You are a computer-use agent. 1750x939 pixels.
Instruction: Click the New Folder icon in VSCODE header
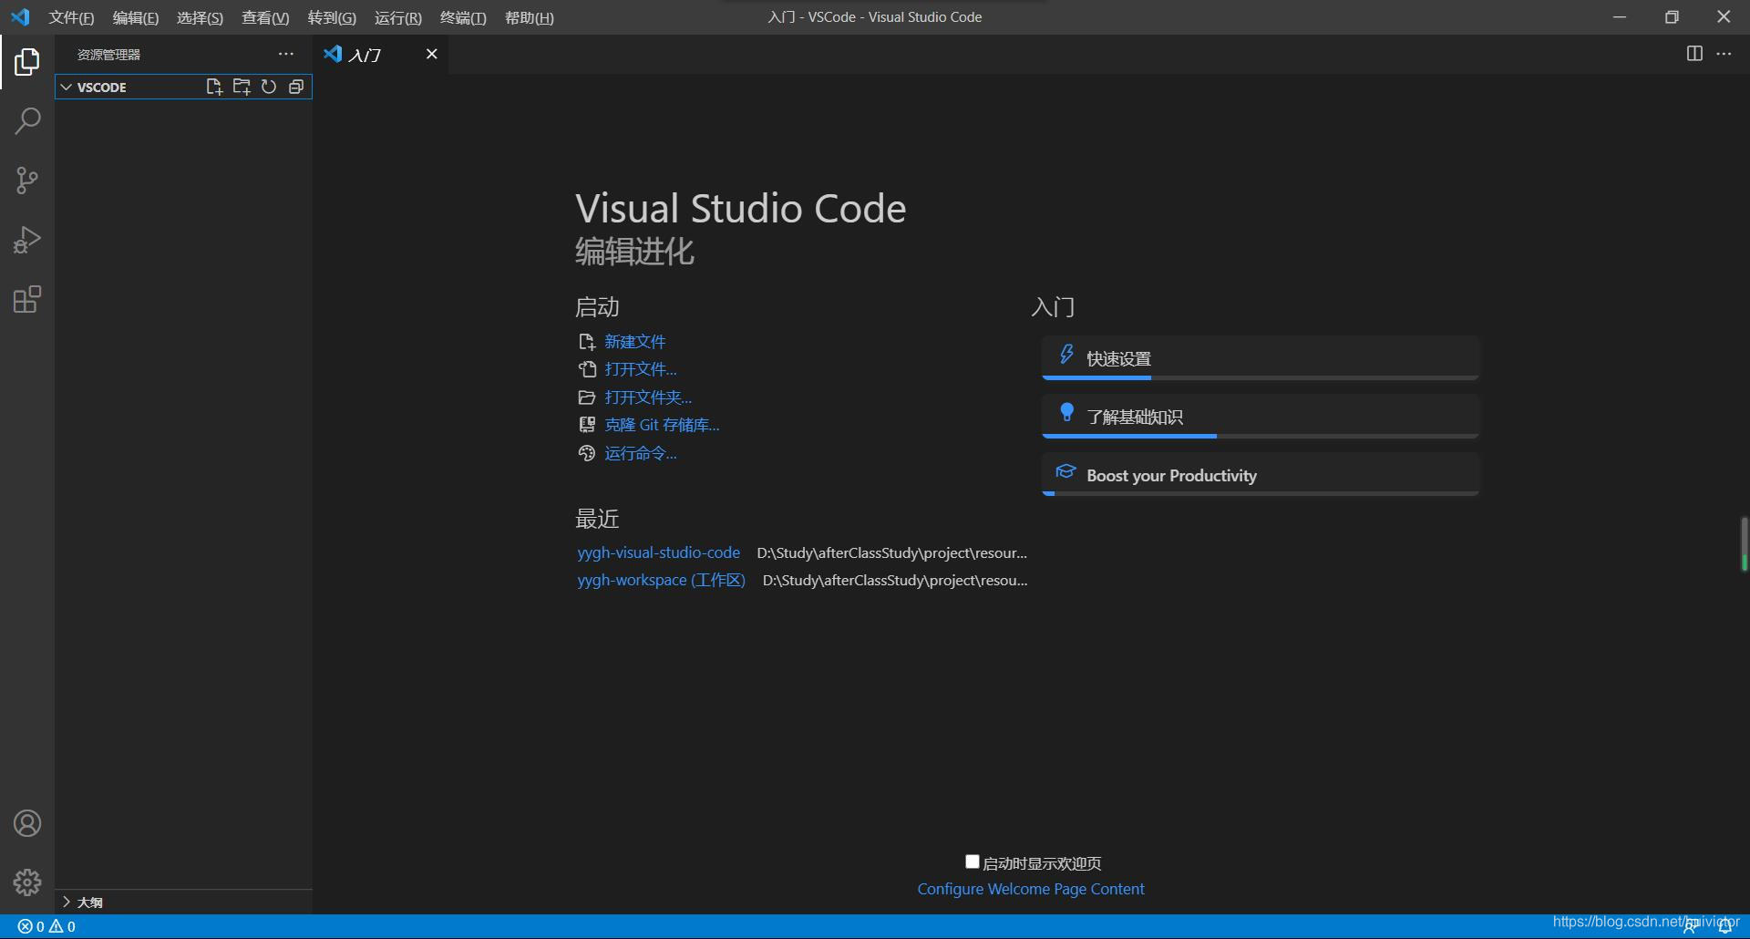(242, 87)
